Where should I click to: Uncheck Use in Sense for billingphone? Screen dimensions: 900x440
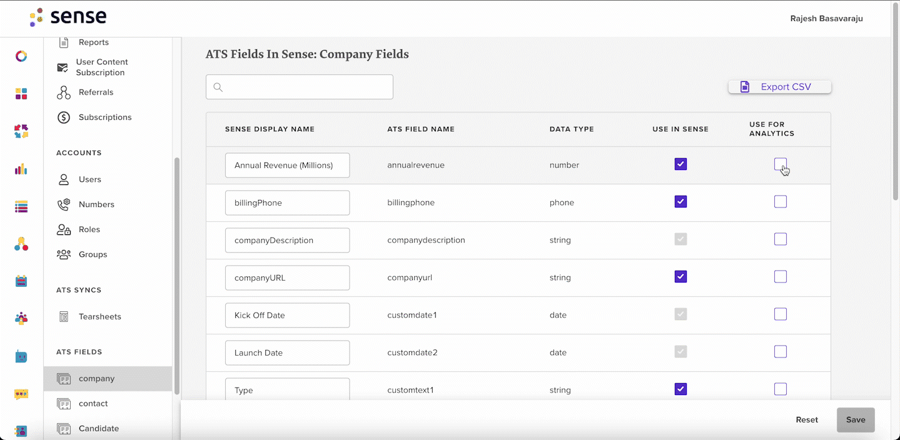click(x=680, y=202)
